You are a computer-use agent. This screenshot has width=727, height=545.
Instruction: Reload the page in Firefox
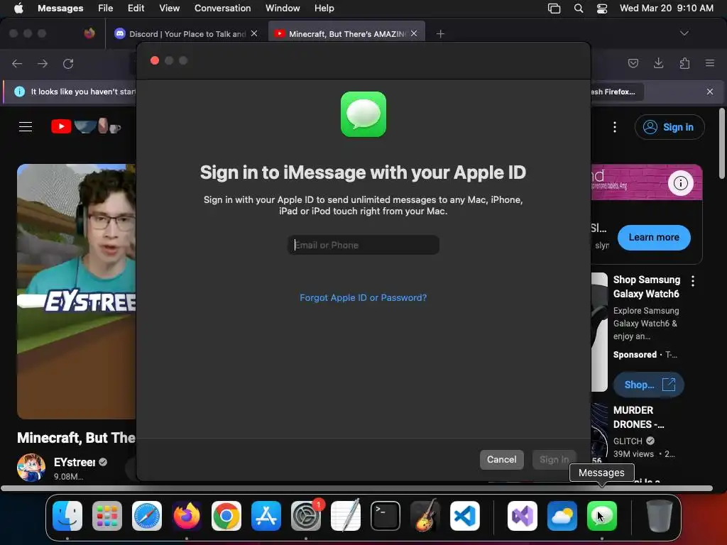click(68, 63)
